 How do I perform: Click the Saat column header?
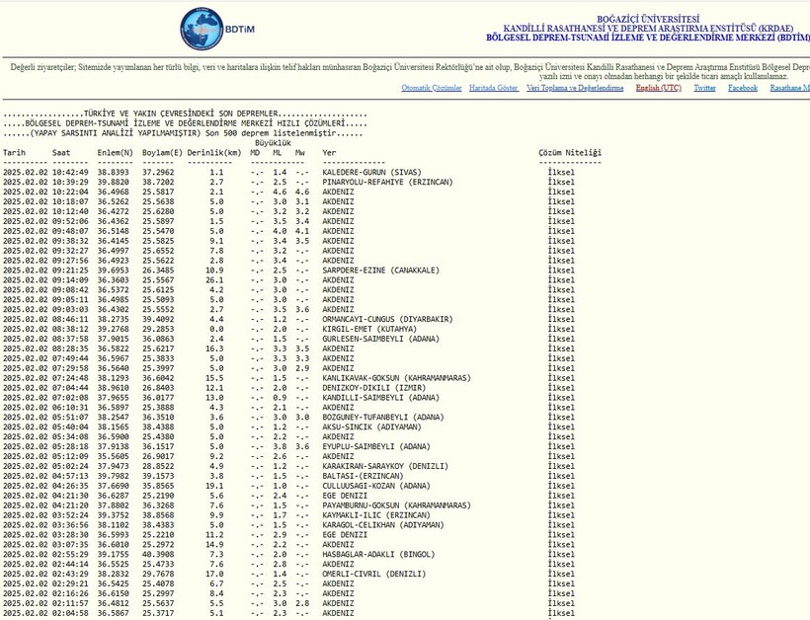61,153
